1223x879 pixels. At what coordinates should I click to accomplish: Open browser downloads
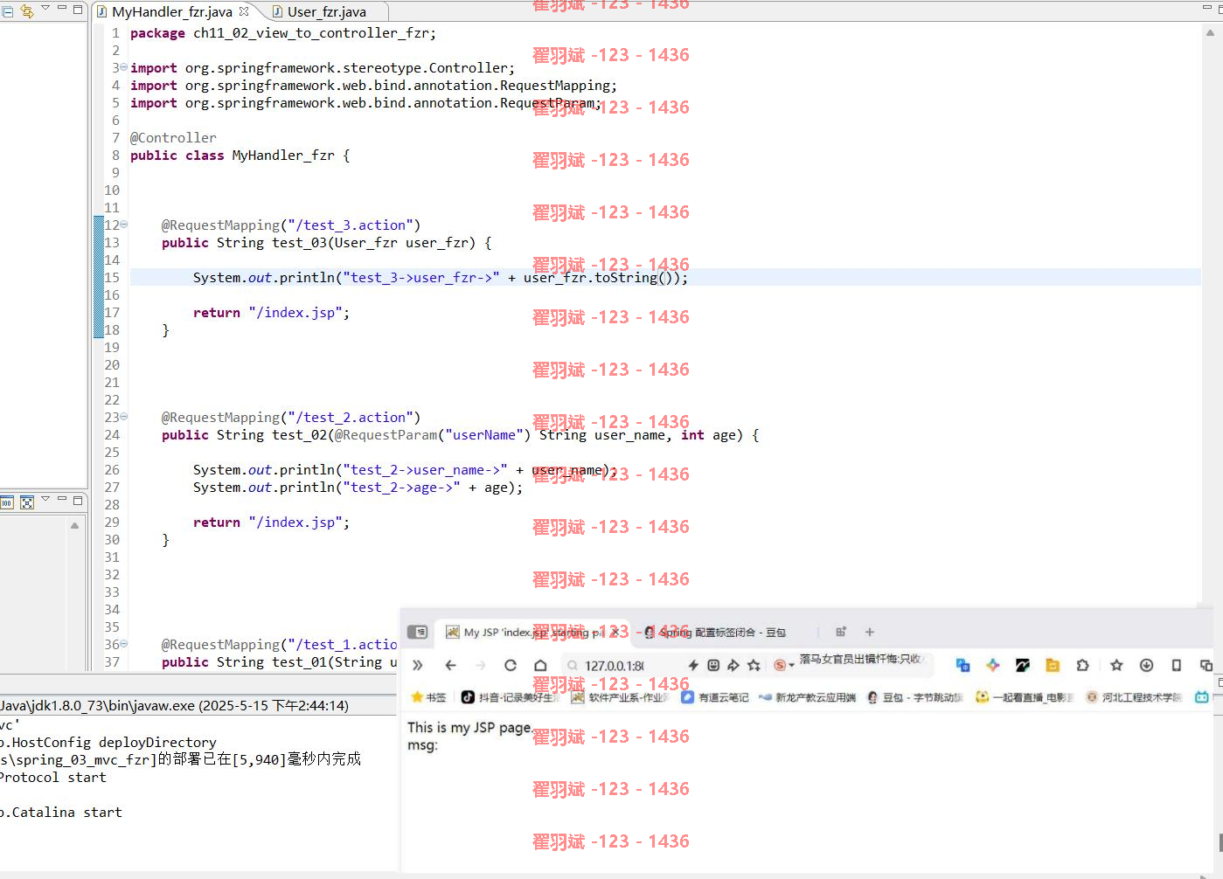(1146, 665)
